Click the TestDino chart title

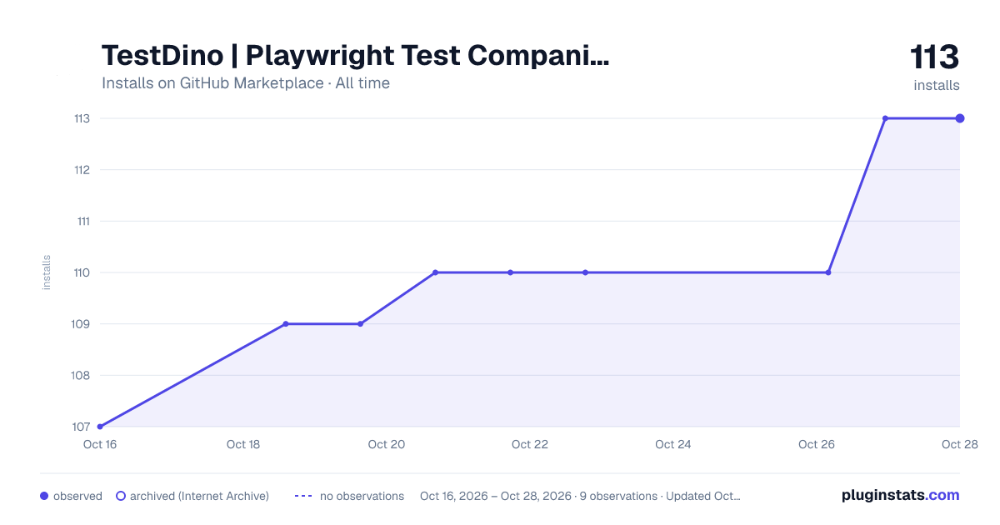356,56
